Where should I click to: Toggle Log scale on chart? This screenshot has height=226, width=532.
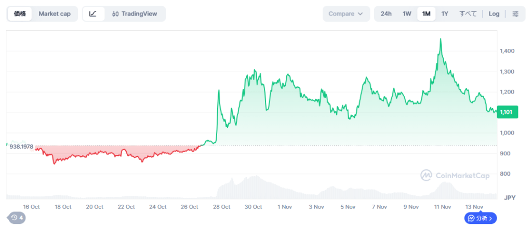tap(494, 14)
